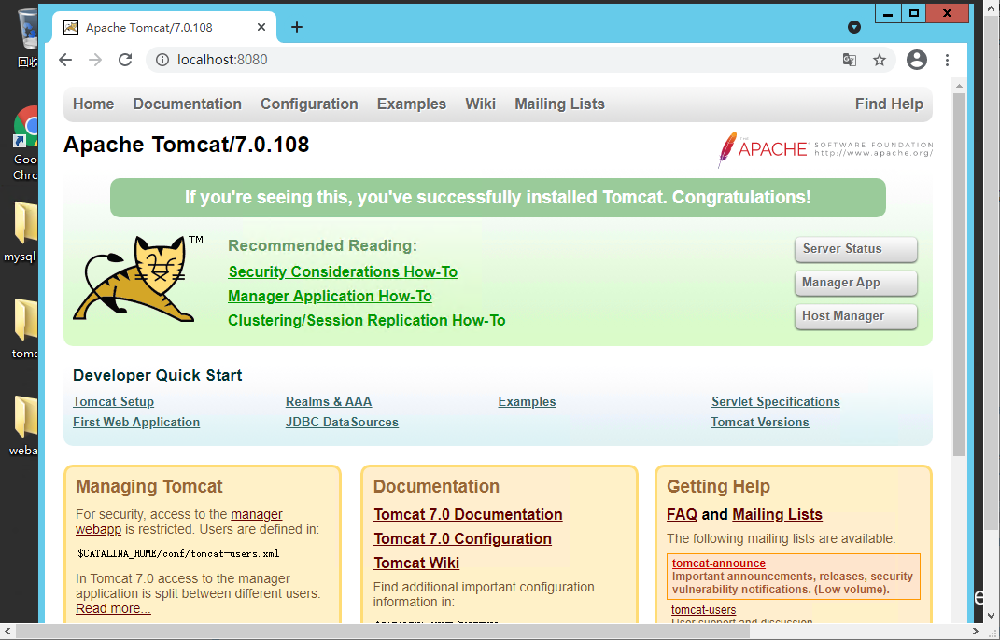Open Manager Application How-To link

[330, 297]
